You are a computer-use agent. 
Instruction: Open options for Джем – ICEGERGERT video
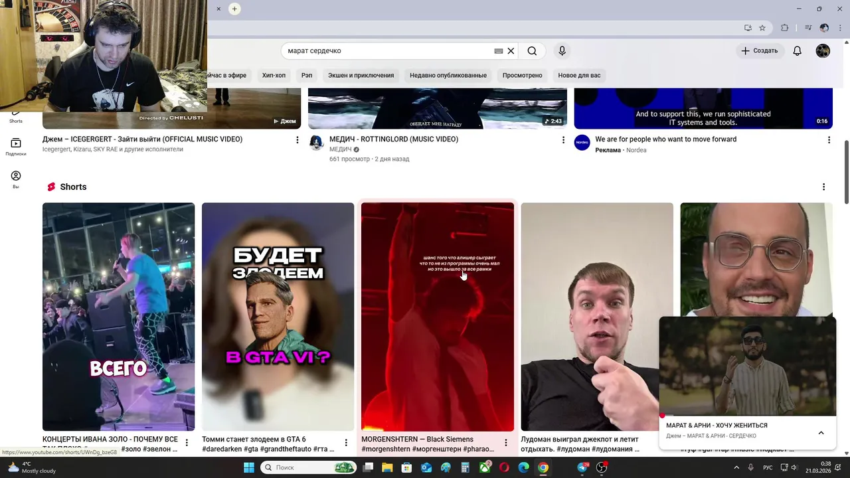(297, 140)
